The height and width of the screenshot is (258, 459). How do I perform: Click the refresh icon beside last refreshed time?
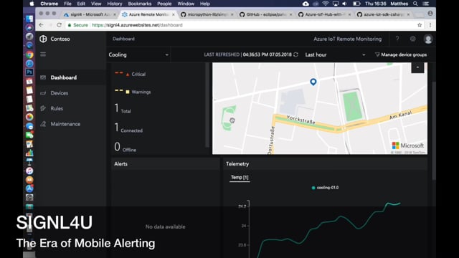click(296, 54)
